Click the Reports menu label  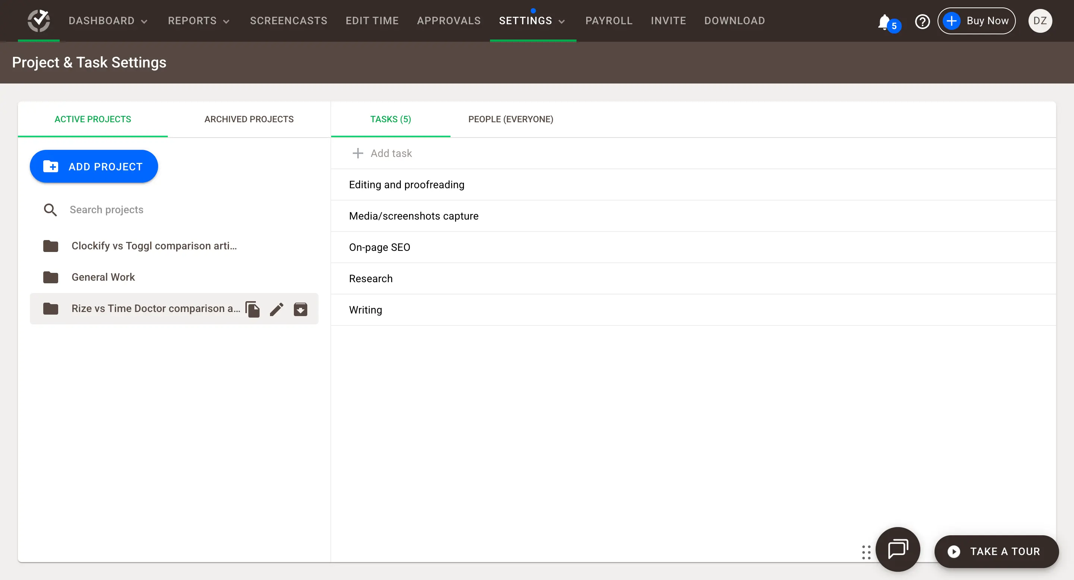tap(192, 21)
